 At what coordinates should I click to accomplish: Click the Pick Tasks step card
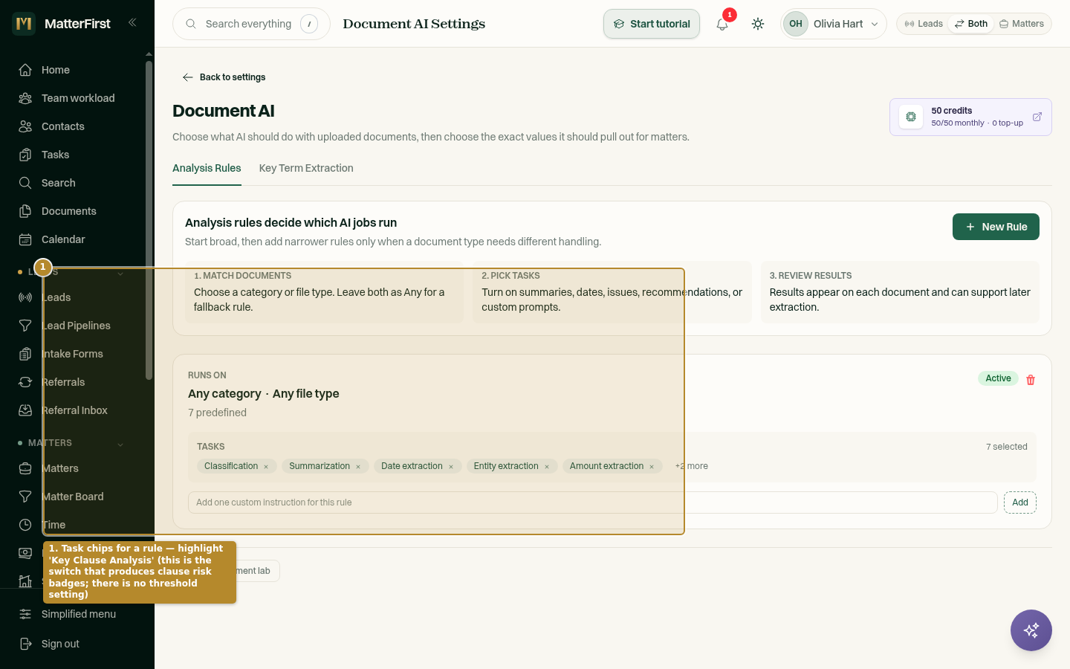click(612, 292)
